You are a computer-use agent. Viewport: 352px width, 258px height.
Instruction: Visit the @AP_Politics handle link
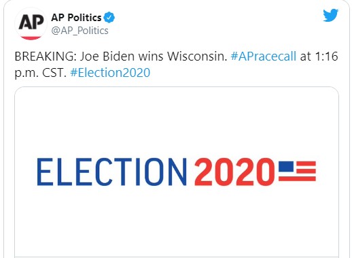tap(80, 31)
